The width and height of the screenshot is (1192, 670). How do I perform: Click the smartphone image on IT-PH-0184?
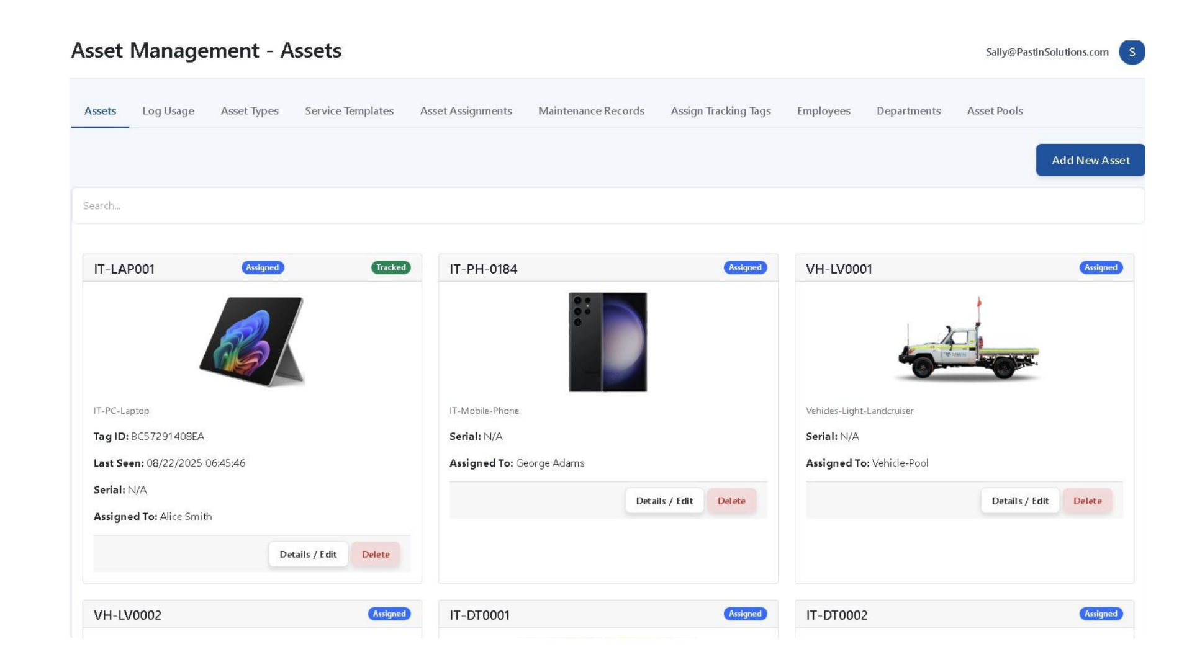[x=607, y=342]
